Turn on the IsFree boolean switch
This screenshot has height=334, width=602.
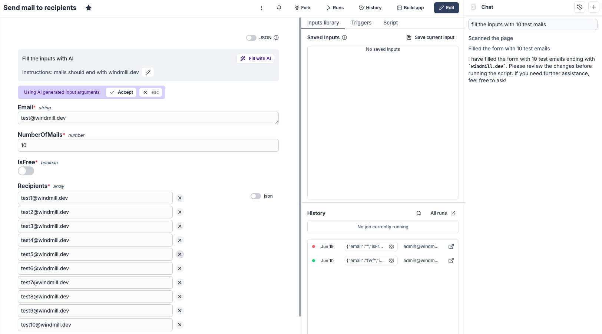tap(26, 171)
